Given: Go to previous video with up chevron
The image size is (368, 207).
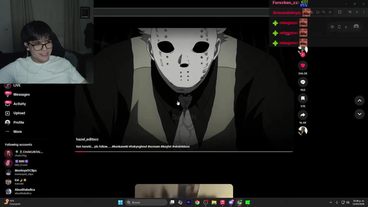Looking at the screenshot, I should (359, 100).
